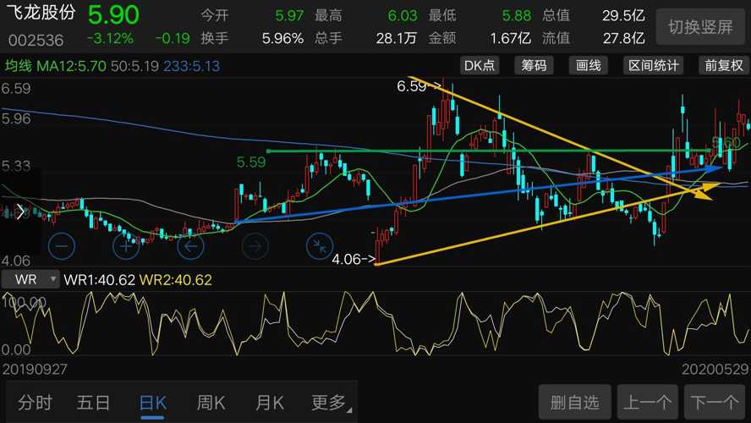Image resolution: width=751 pixels, height=423 pixels.
Task: Open the 筹码 chip distribution
Action: (534, 65)
